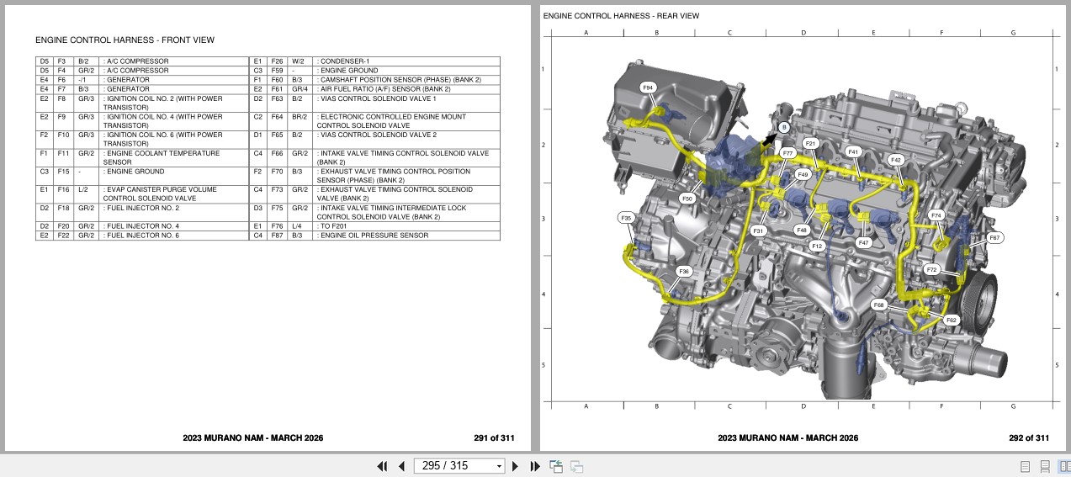Screen dimensions: 1071x477
Task: Click the F48 connector label
Action: click(802, 230)
